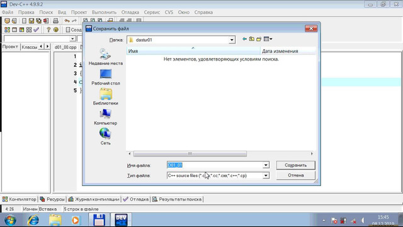Click the Debug checkmark toolbar icon
Viewport: 403px width, 227px height.
37,30
